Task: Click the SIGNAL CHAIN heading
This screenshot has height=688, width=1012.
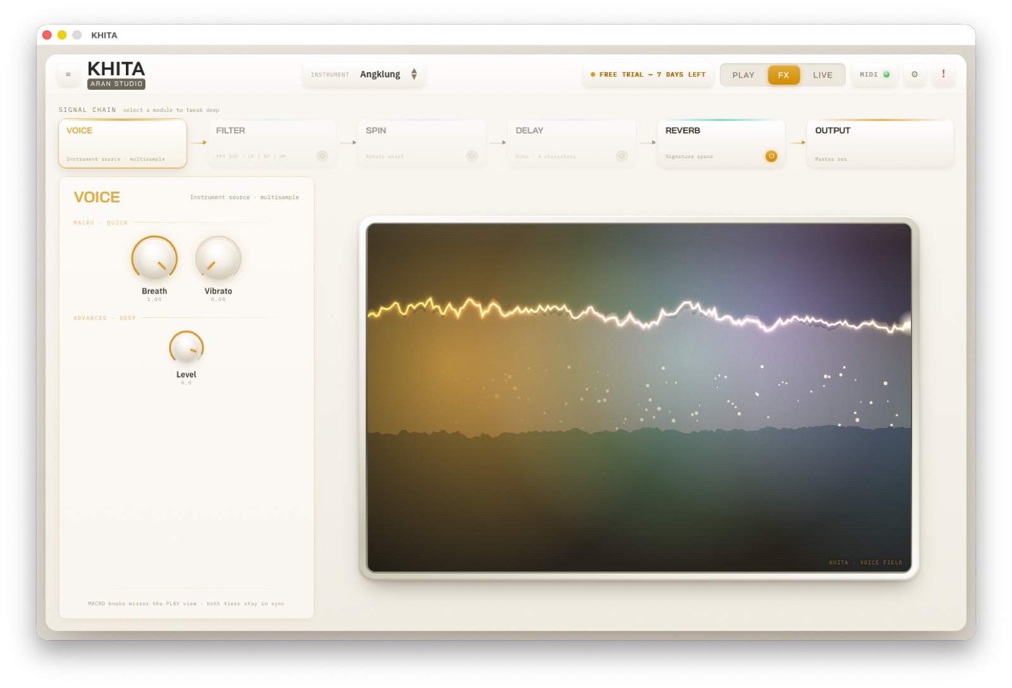Action: (x=87, y=110)
